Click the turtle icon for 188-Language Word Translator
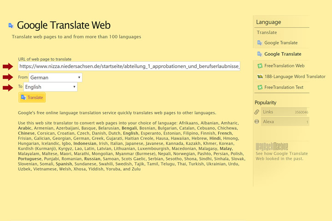The height and width of the screenshot is (221, 332). click(260, 76)
